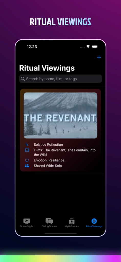Tap the battery status bar icon
The height and width of the screenshot is (262, 121).
(x=95, y=47)
